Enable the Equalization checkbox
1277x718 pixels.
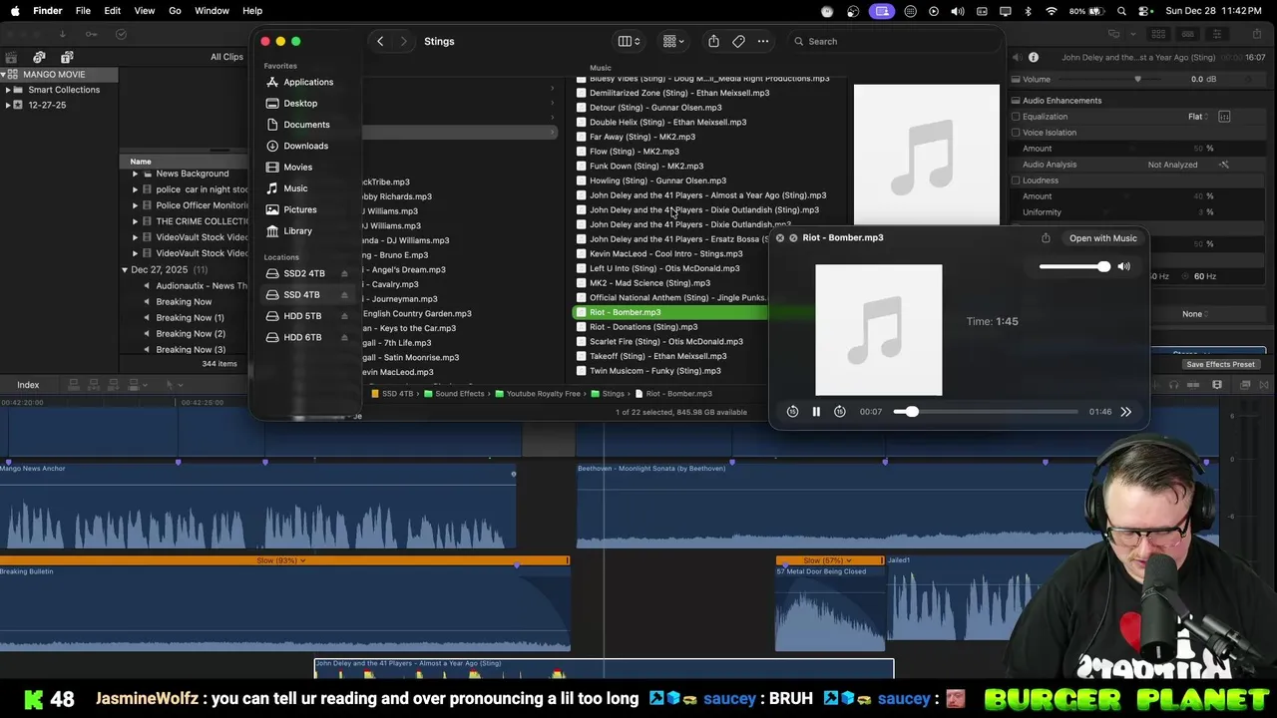[x=1016, y=117]
